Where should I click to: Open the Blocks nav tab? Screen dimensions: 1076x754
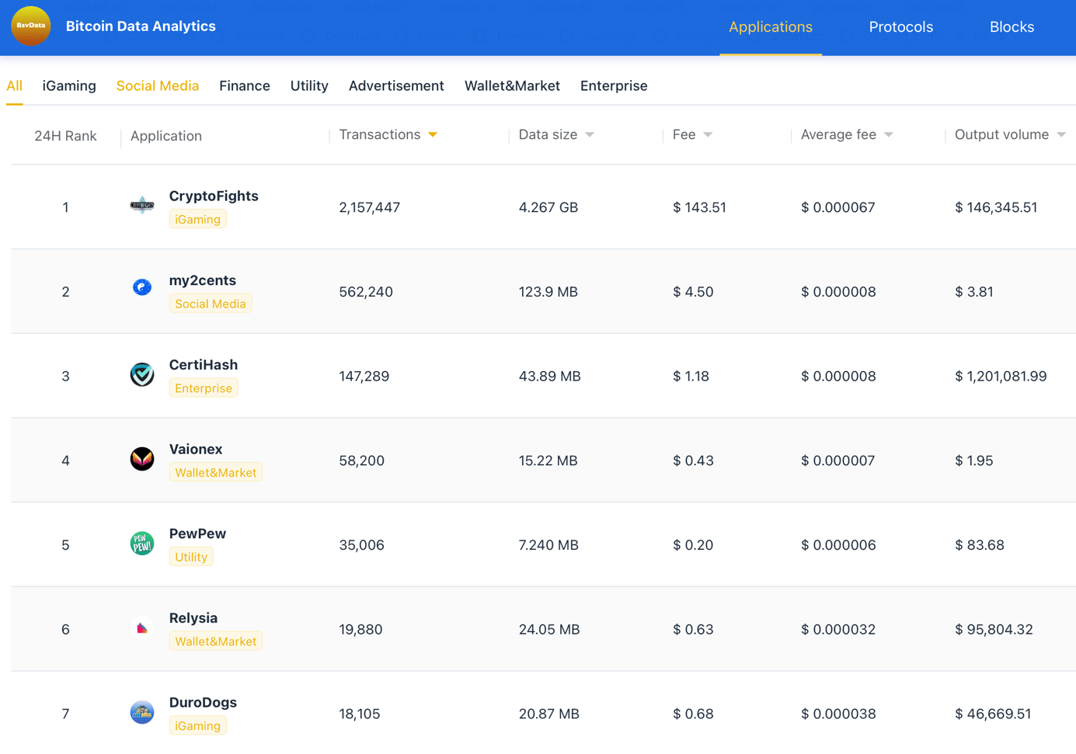[x=1012, y=27]
